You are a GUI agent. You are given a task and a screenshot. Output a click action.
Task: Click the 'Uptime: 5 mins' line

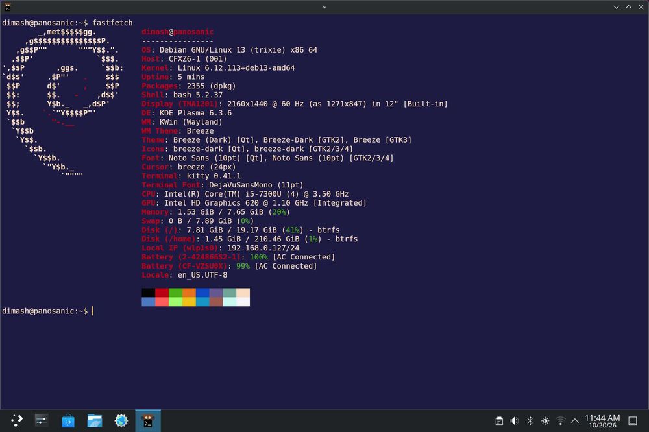[x=173, y=77]
